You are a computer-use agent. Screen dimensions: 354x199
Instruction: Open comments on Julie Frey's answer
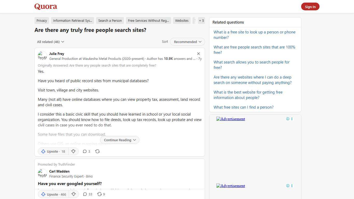[x=86, y=151]
